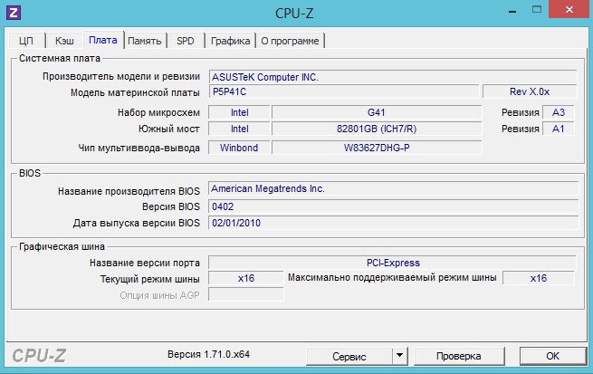The width and height of the screenshot is (593, 374).
Task: Click the Проверка button
Action: pyautogui.click(x=459, y=356)
